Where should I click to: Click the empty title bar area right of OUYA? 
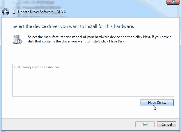[116, 12]
